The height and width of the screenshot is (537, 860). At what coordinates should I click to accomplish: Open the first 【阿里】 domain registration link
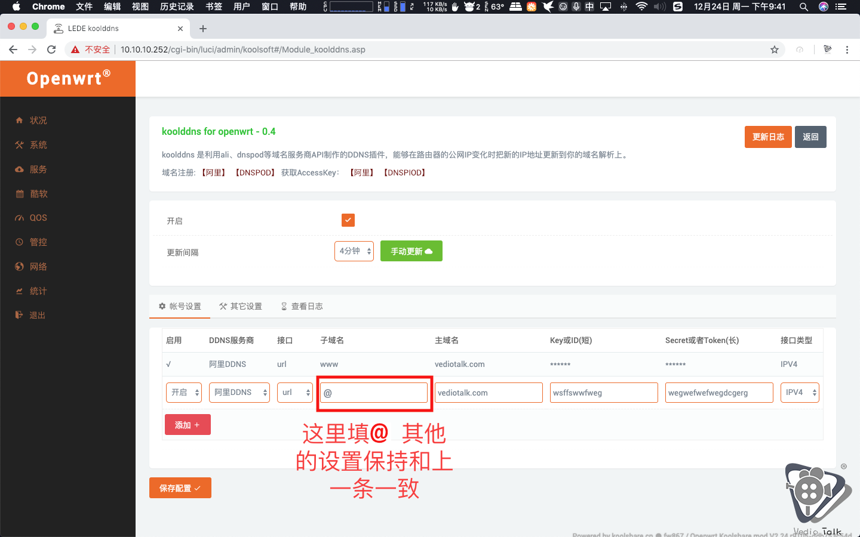tap(213, 172)
